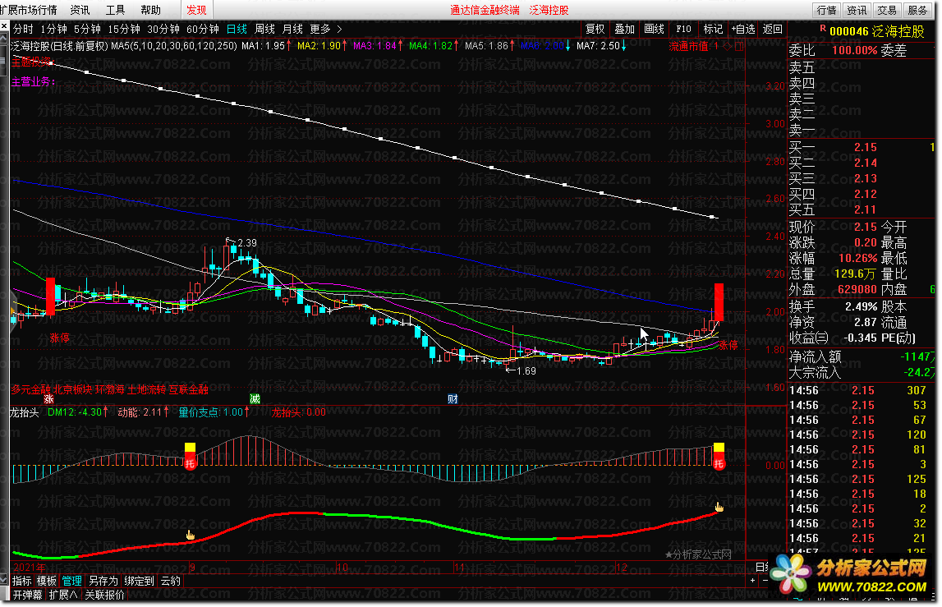Click the hand pointer signal near September

pyautogui.click(x=191, y=535)
